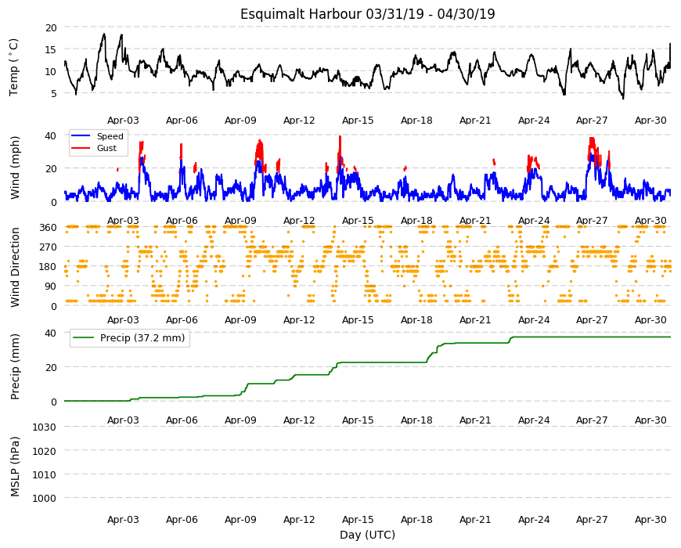Screen dimensions: 681x548
Task: Click the green Precip legend line
Action: click(x=84, y=338)
